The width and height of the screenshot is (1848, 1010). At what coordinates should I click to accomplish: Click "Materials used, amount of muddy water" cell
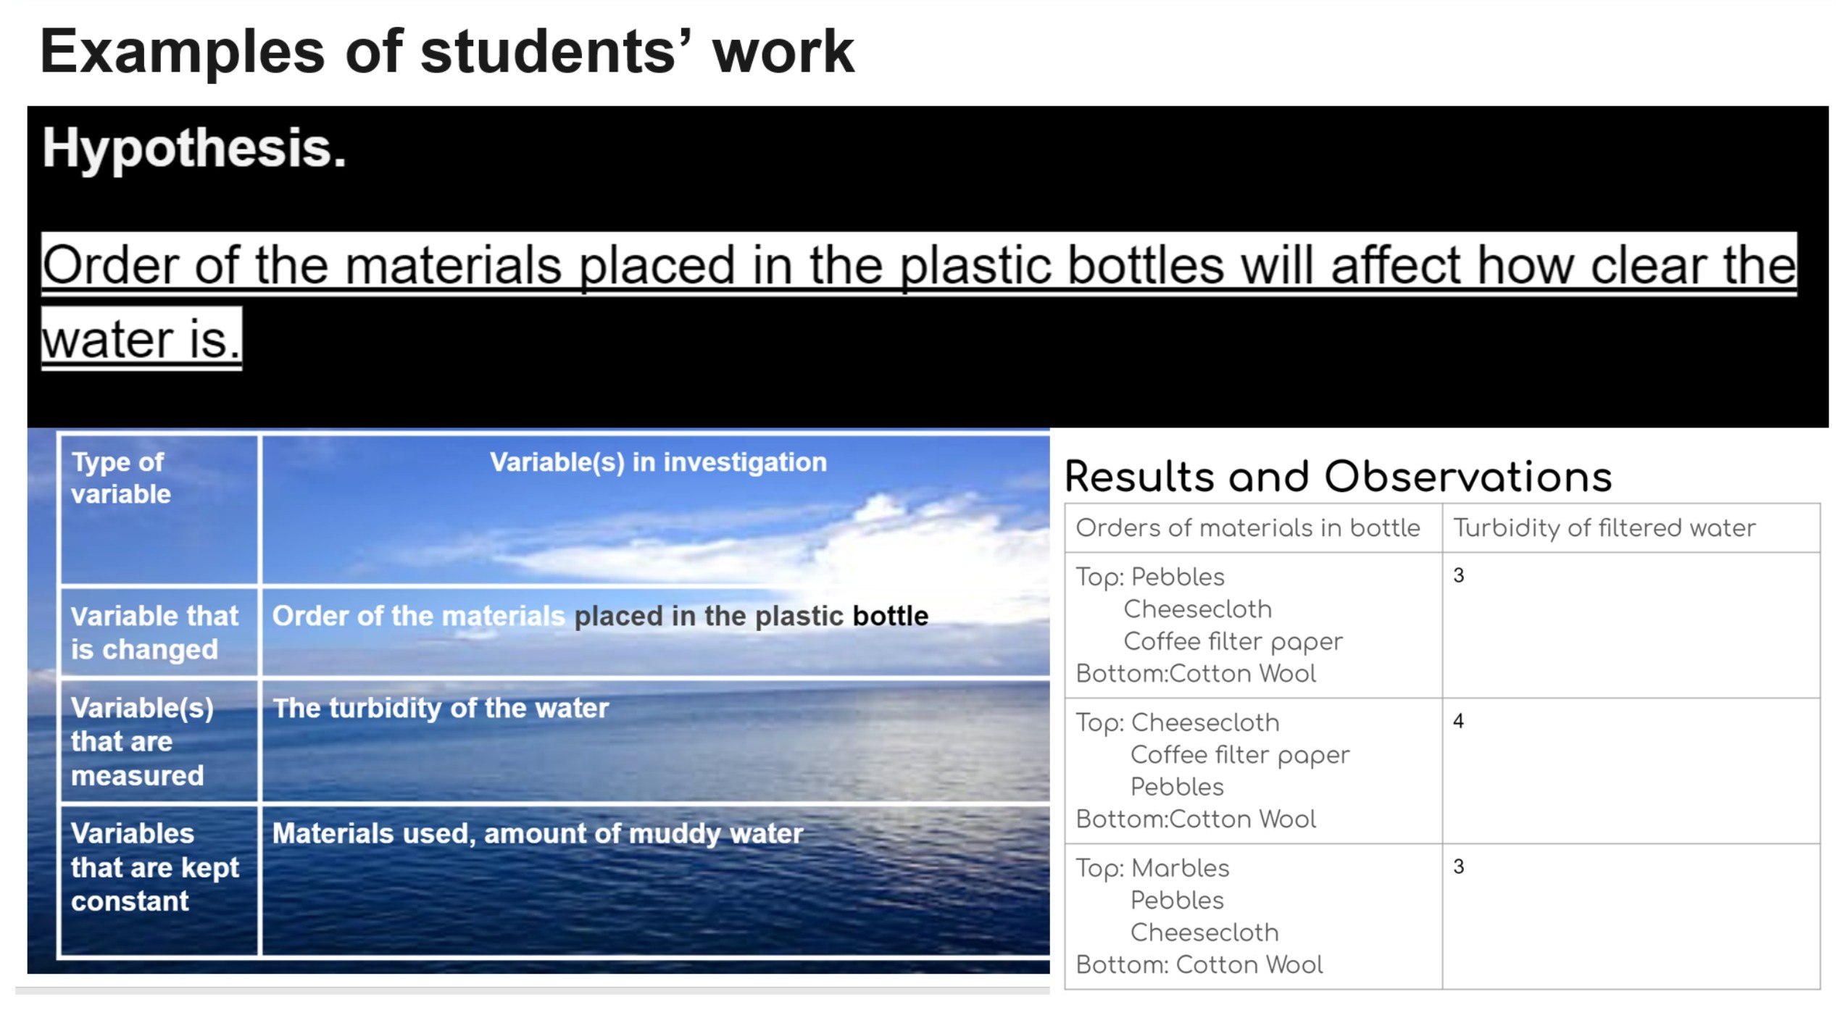[537, 833]
